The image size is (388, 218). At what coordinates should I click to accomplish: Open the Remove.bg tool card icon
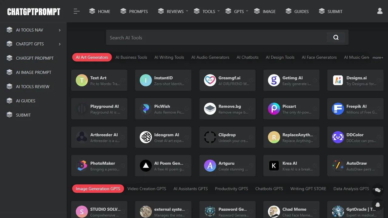coord(210,109)
